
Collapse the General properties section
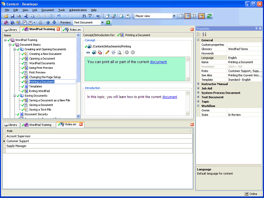click(198, 40)
